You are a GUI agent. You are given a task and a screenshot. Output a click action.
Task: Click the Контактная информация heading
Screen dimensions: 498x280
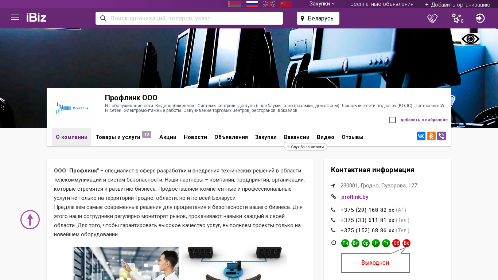pos(373,170)
